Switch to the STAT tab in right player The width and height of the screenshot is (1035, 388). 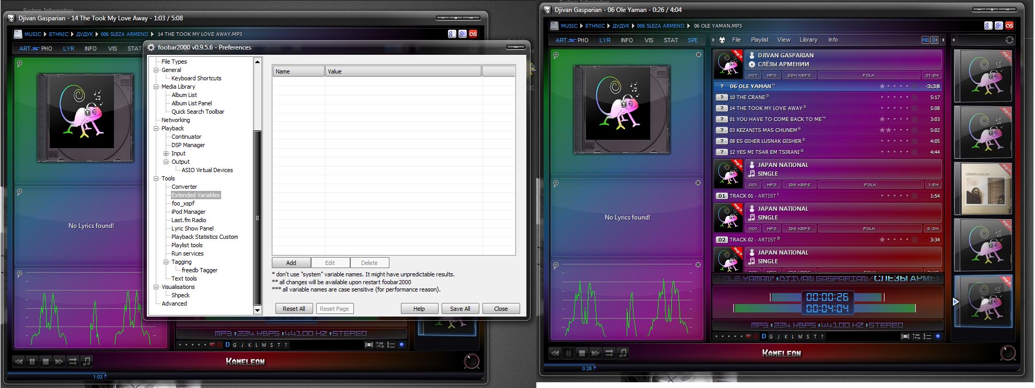tap(671, 40)
